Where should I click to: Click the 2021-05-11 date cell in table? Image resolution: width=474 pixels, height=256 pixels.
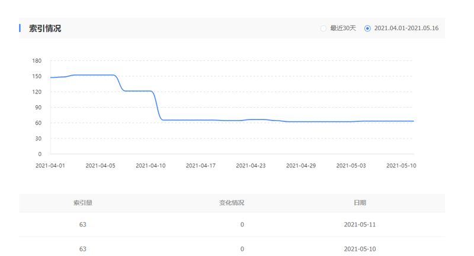pos(360,225)
